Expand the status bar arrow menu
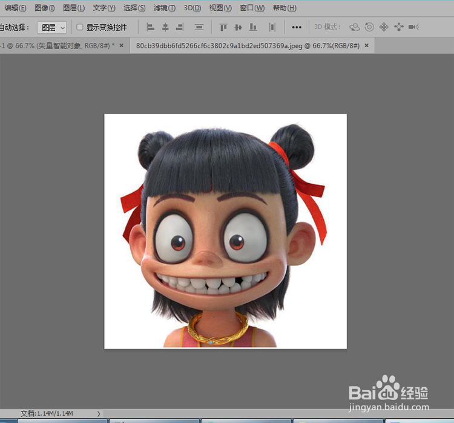This screenshot has width=454, height=423. (99, 414)
